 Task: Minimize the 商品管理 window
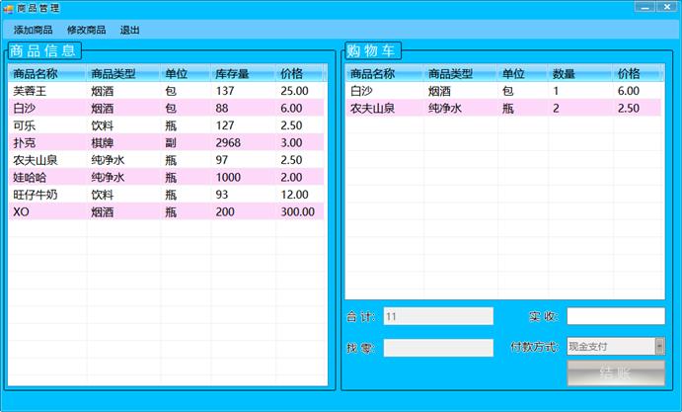pos(644,8)
